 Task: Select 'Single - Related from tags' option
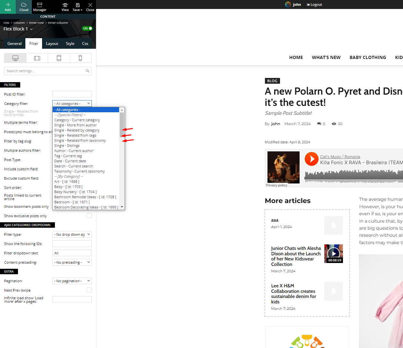coord(86,135)
